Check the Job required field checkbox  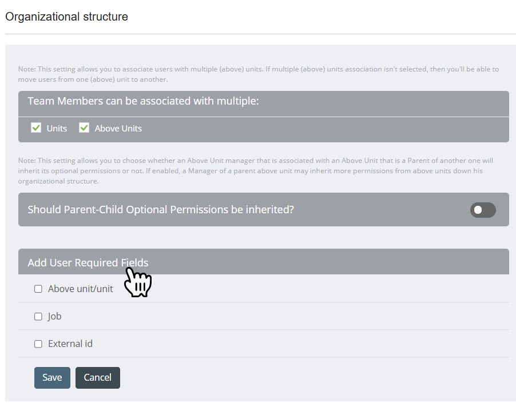click(x=38, y=316)
